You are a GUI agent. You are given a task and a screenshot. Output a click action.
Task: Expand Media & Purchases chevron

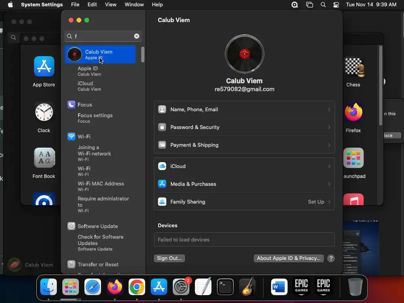[329, 184]
